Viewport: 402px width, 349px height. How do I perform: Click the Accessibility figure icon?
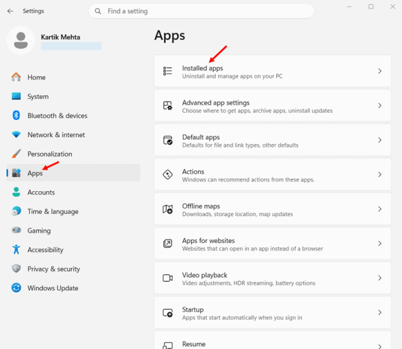coord(16,249)
